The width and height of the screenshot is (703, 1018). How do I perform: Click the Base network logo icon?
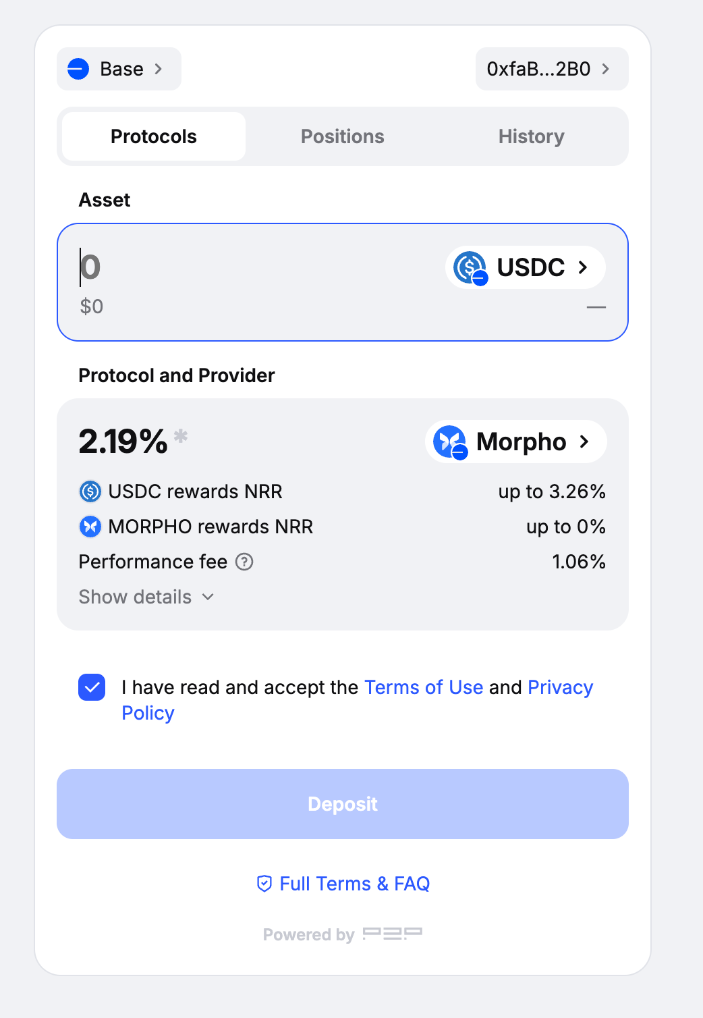tap(78, 69)
